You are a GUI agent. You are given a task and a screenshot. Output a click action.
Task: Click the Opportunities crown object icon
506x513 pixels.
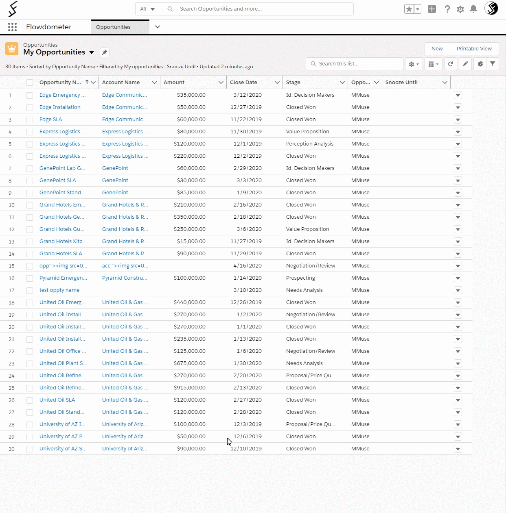pos(12,49)
